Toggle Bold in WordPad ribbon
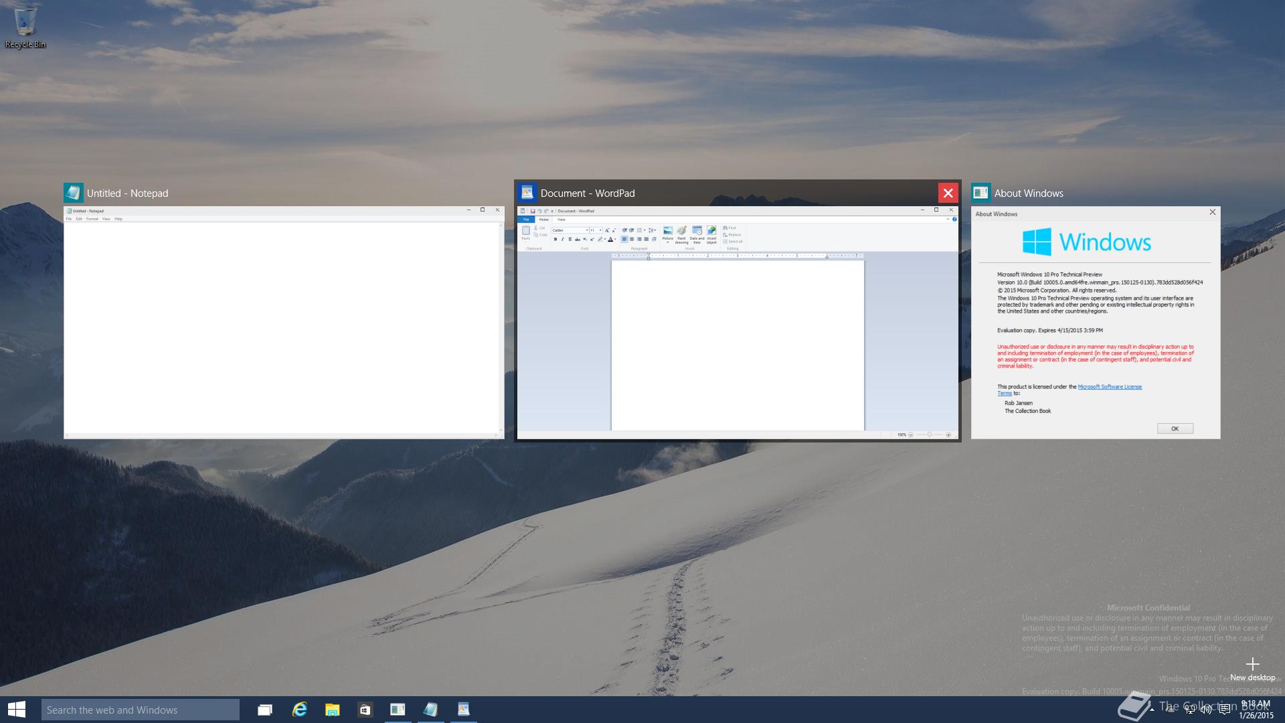Image resolution: width=1285 pixels, height=723 pixels. pyautogui.click(x=555, y=239)
